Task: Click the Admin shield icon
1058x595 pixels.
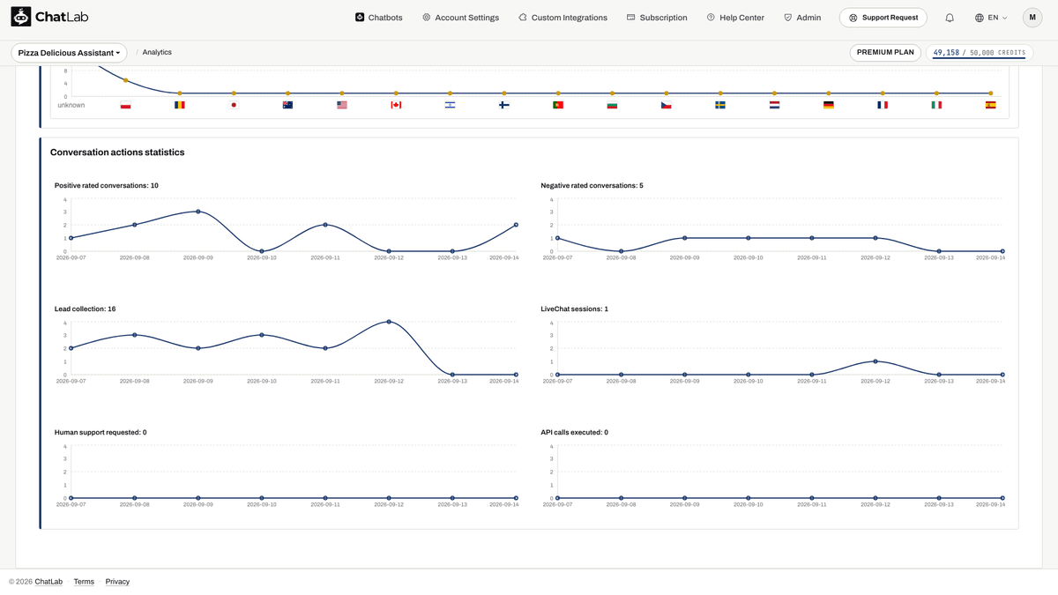Action: [x=787, y=18]
